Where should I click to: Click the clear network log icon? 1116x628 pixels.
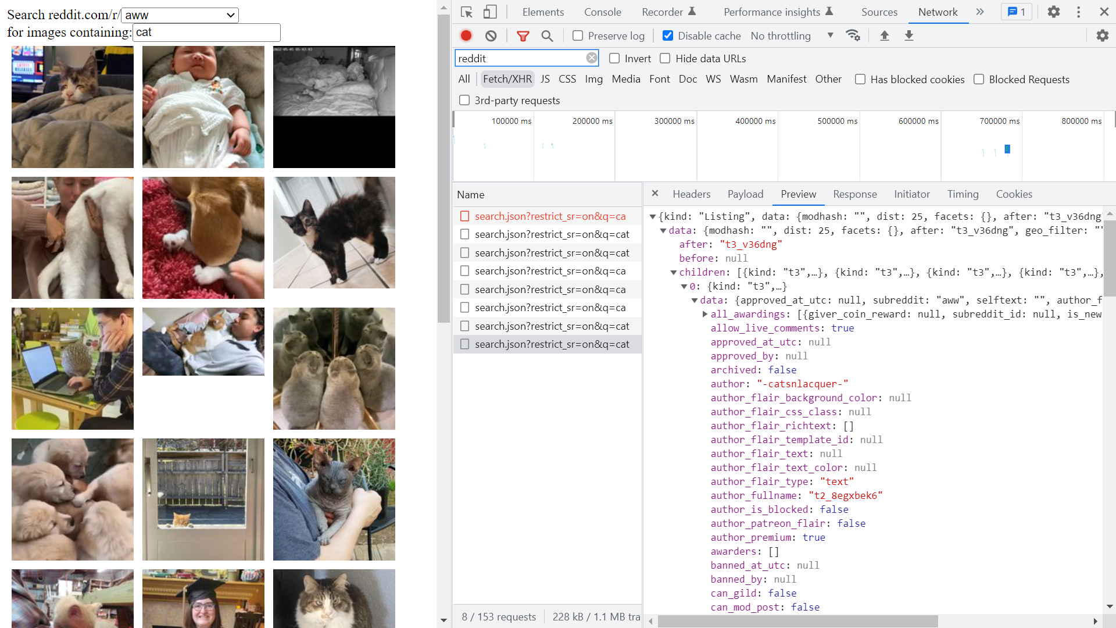coord(491,35)
